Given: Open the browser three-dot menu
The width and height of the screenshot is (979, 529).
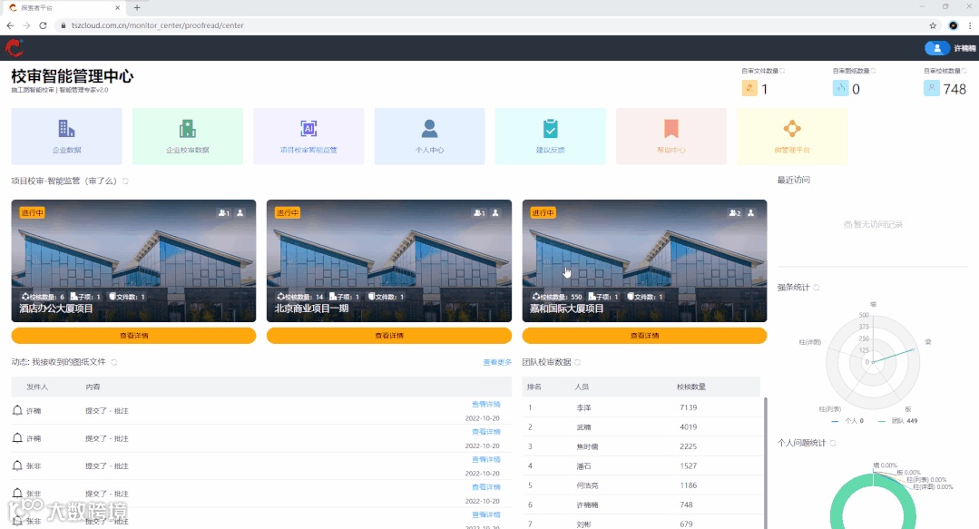Looking at the screenshot, I should point(970,25).
